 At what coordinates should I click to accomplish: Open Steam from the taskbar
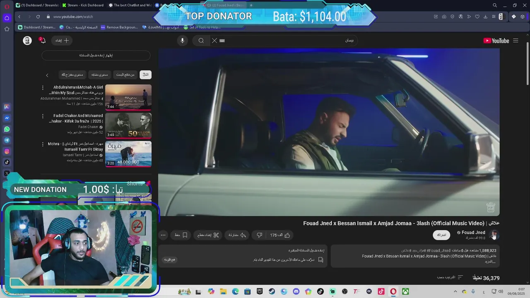coord(272,291)
